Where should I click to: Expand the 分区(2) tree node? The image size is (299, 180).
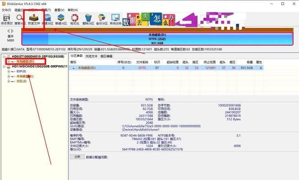click(9, 81)
